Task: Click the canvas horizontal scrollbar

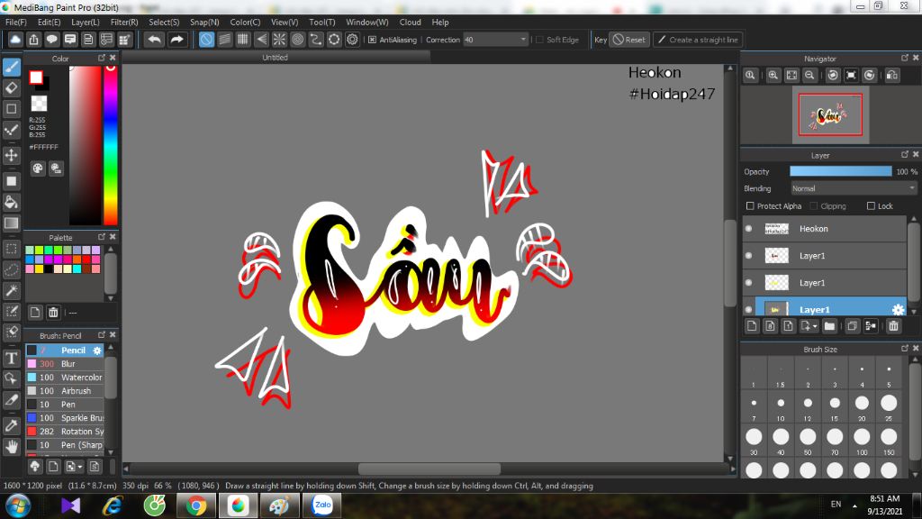Action: 429,469
